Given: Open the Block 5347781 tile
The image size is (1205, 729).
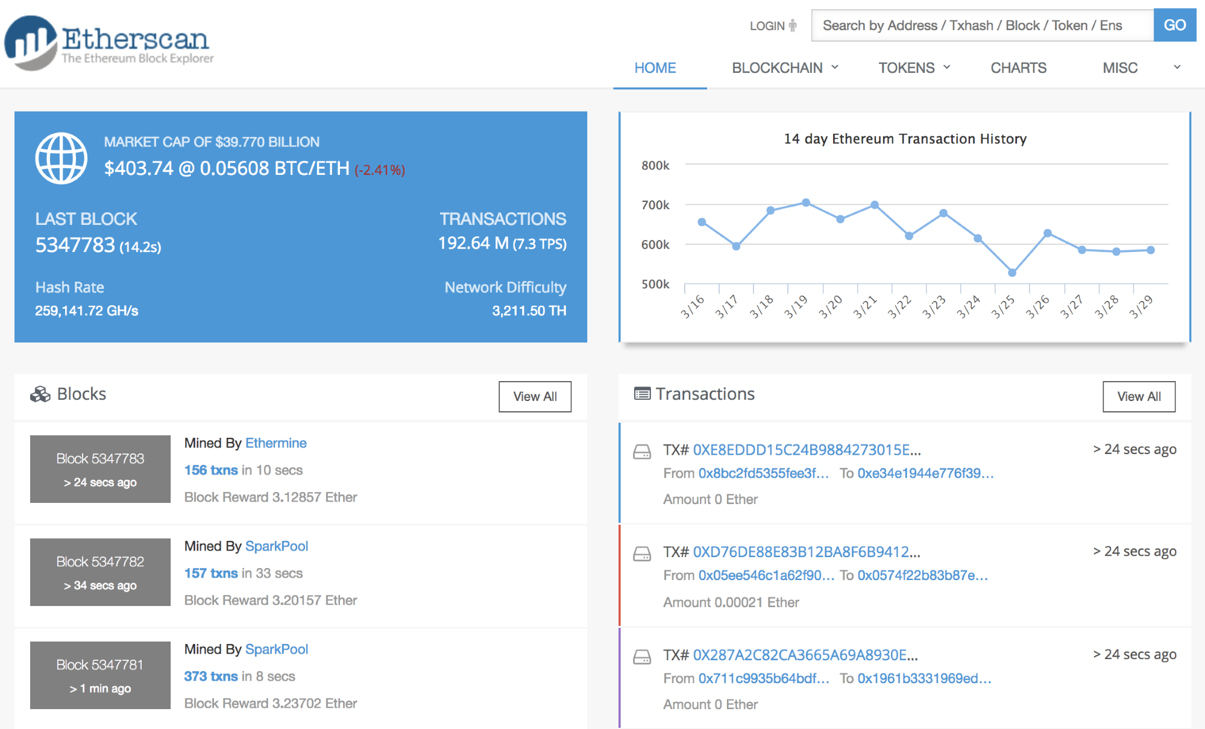Looking at the screenshot, I should 100,675.
